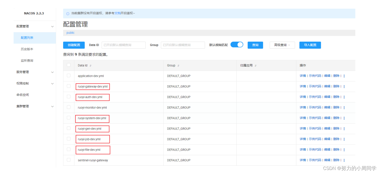Check the box for ruoyi-file-dev.yml
Viewport: 380px width, 173px height.
69,149
